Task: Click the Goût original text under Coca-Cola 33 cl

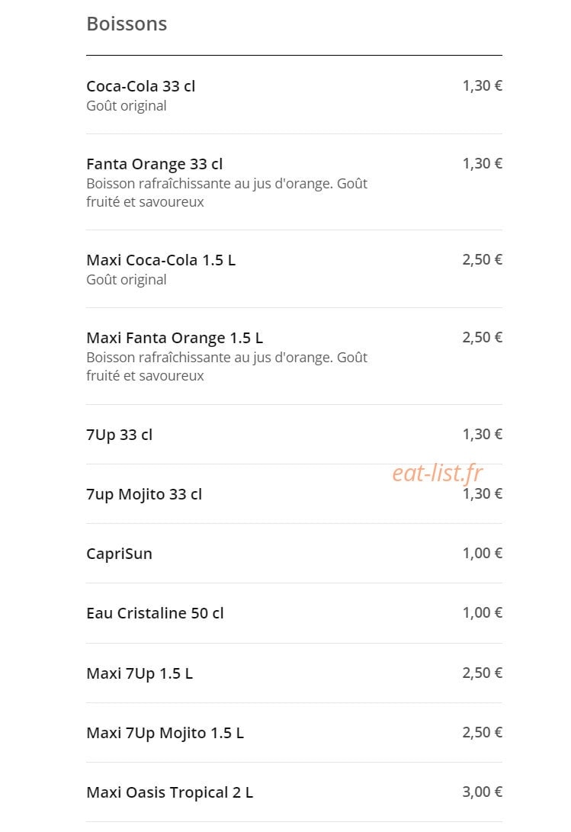Action: click(127, 105)
